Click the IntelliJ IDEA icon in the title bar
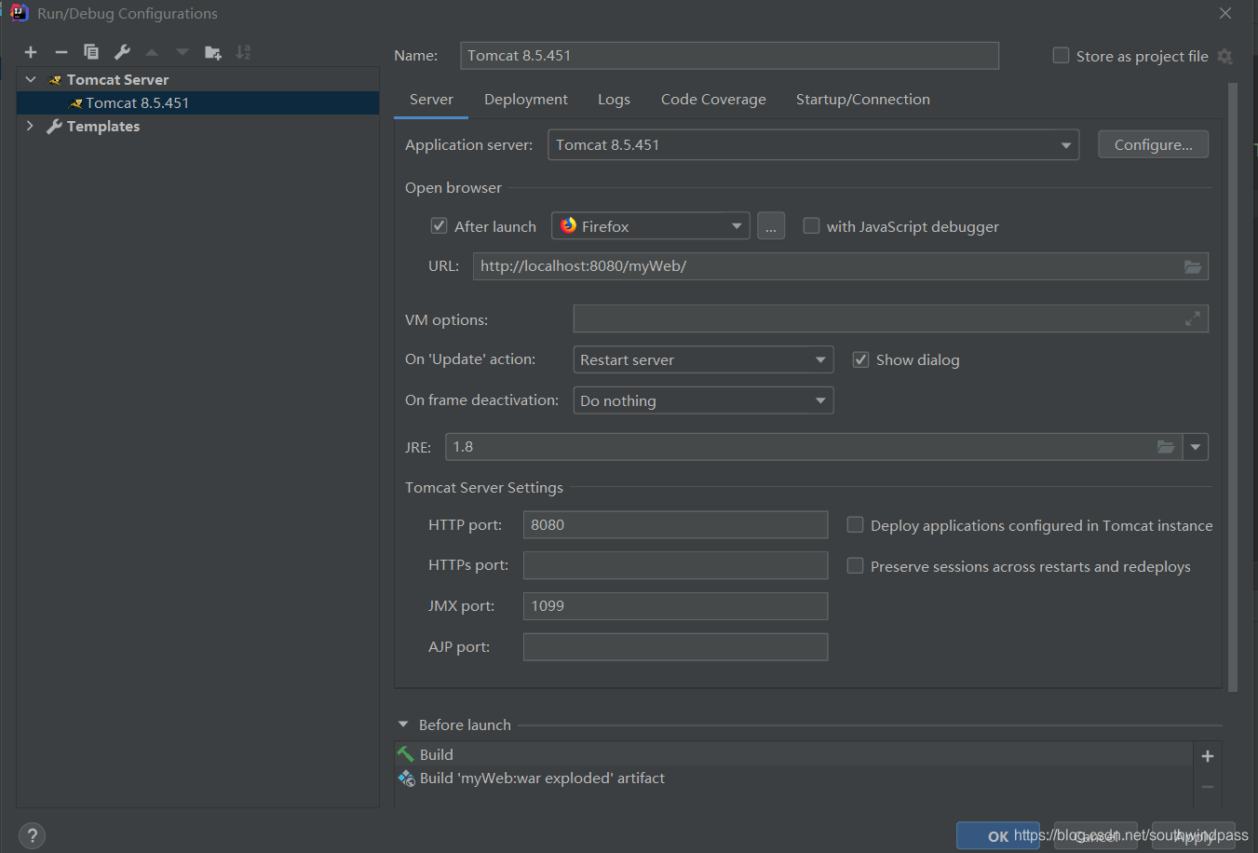Screen dimensions: 1258x853 click(x=19, y=13)
